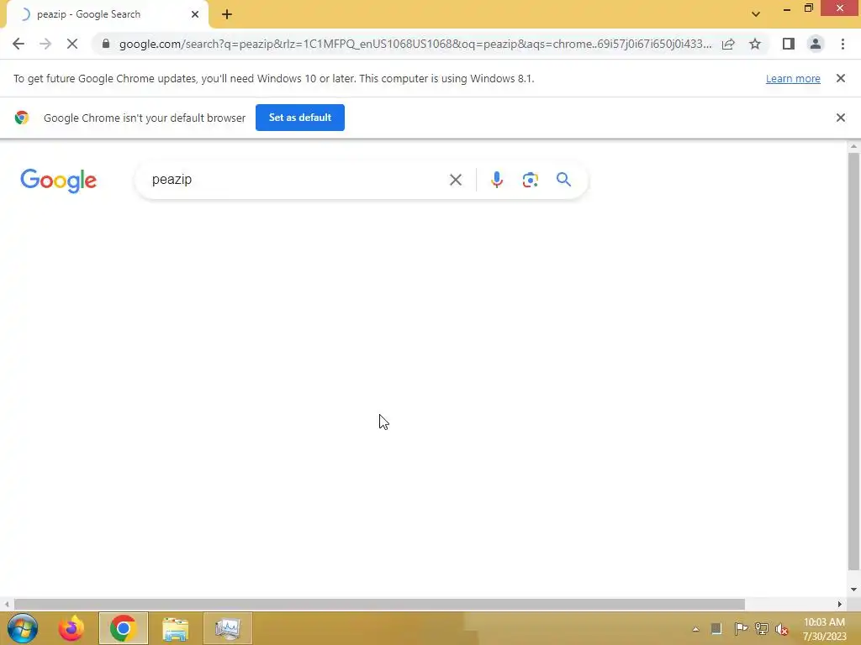Close the peazip - Google Search tab
Image resolution: width=861 pixels, height=645 pixels.
coord(195,14)
